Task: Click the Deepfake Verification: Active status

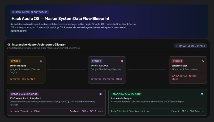Action: [130, 111]
